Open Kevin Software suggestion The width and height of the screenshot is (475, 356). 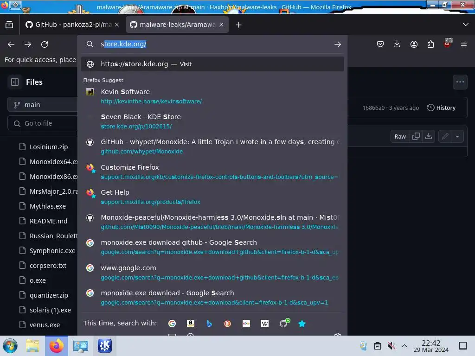tap(212, 96)
